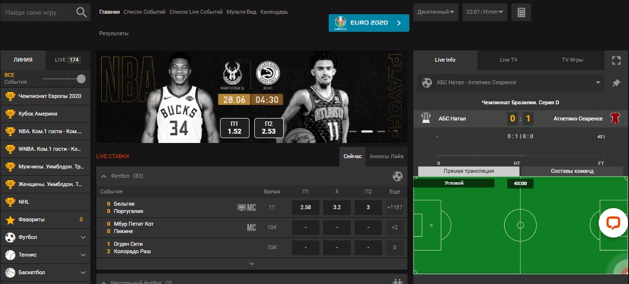This screenshot has width=629, height=284.
Task: Click trophy icon beside NHL
Action: (x=10, y=202)
